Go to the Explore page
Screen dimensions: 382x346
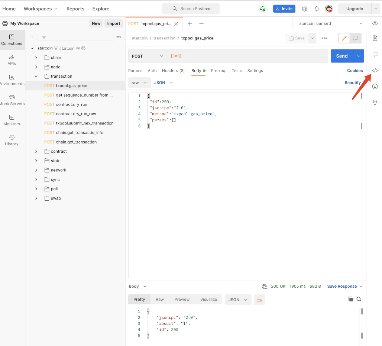(101, 9)
